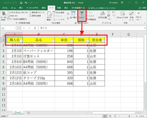Screen dimensions: 147x118
Task: Zoom in with the plus button
Action: [x=137, y=116]
